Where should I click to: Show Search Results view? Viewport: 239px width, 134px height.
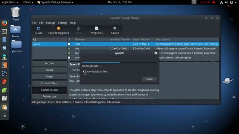(x=49, y=90)
